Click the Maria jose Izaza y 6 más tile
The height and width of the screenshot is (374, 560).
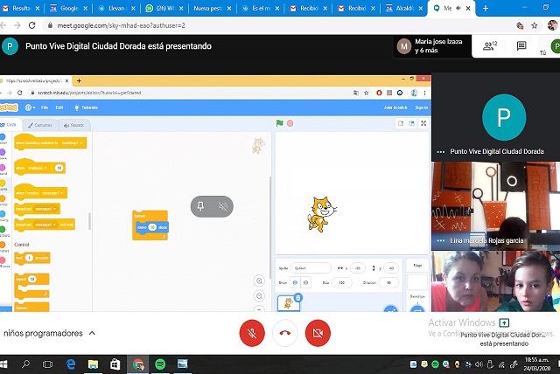(x=432, y=46)
